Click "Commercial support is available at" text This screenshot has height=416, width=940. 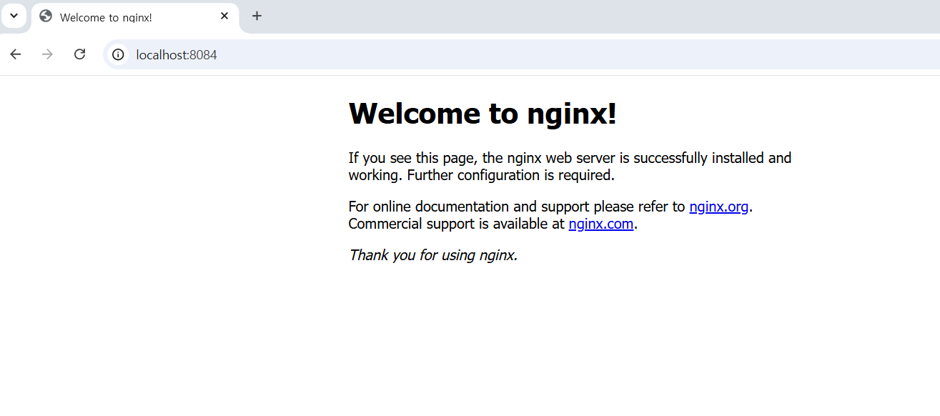pyautogui.click(x=457, y=224)
